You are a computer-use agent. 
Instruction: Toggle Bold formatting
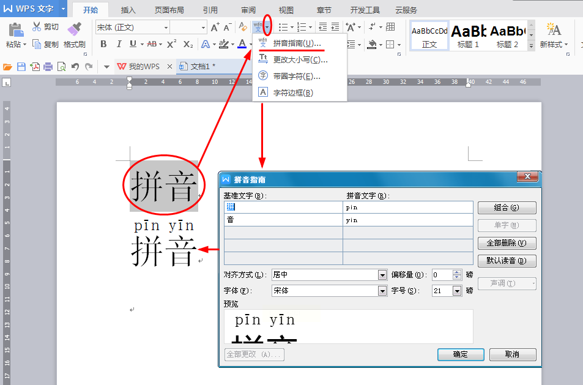[x=104, y=44]
